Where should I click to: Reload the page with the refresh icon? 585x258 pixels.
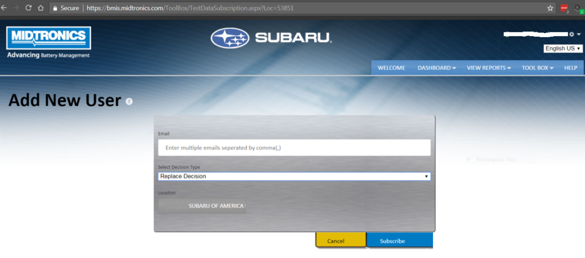tap(29, 8)
